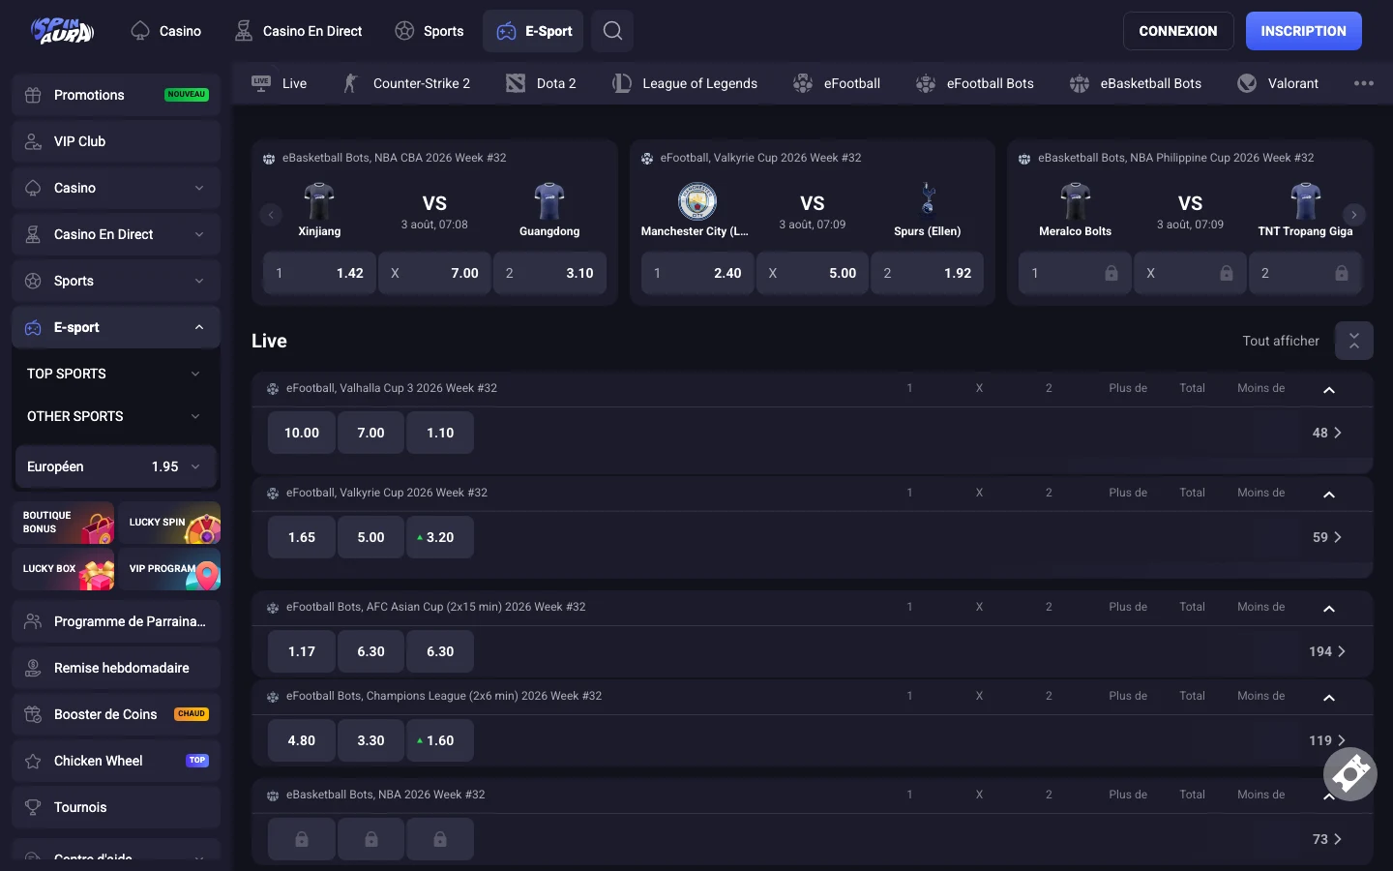Open the Lucky Spin banner
Viewport: 1393px width, 871px height.
pyautogui.click(x=169, y=523)
